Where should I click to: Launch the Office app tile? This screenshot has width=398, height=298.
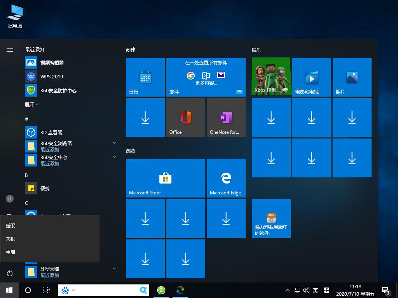coord(185,117)
